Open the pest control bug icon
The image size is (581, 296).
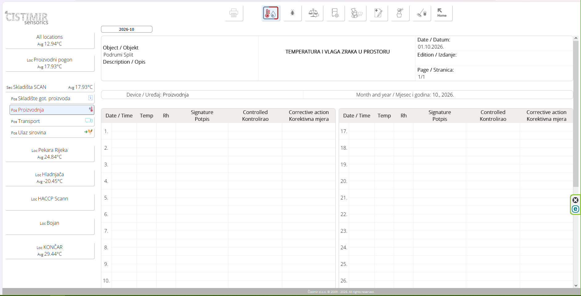coord(292,13)
